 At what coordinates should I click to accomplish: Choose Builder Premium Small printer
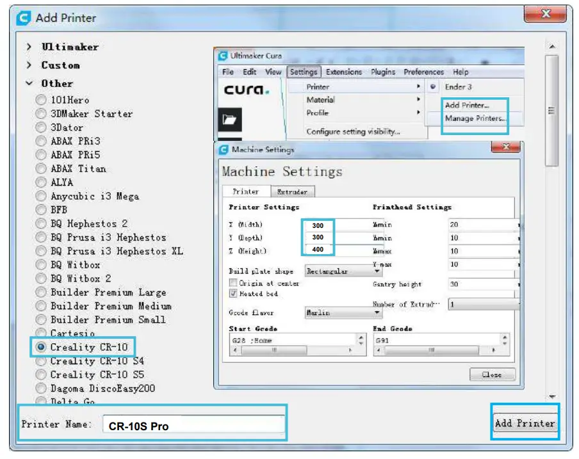[x=41, y=319]
